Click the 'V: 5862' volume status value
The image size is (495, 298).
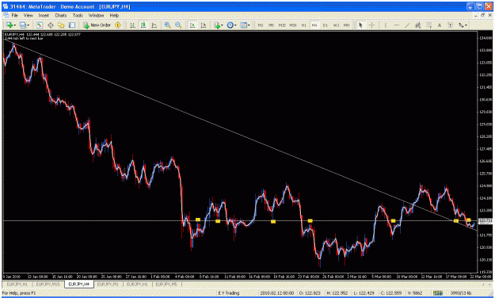415,293
